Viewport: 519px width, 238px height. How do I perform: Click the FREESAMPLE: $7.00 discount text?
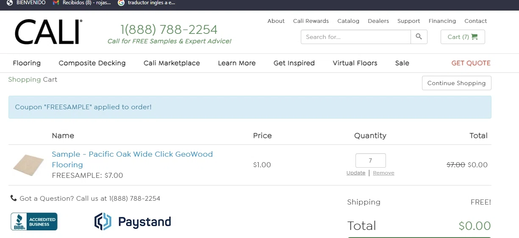87,175
